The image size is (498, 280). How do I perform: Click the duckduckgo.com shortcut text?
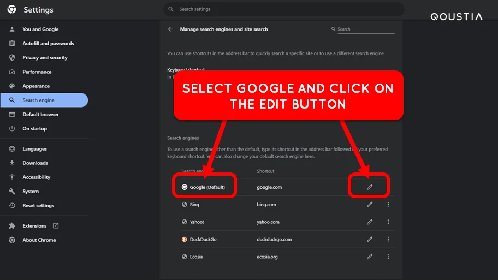point(275,240)
